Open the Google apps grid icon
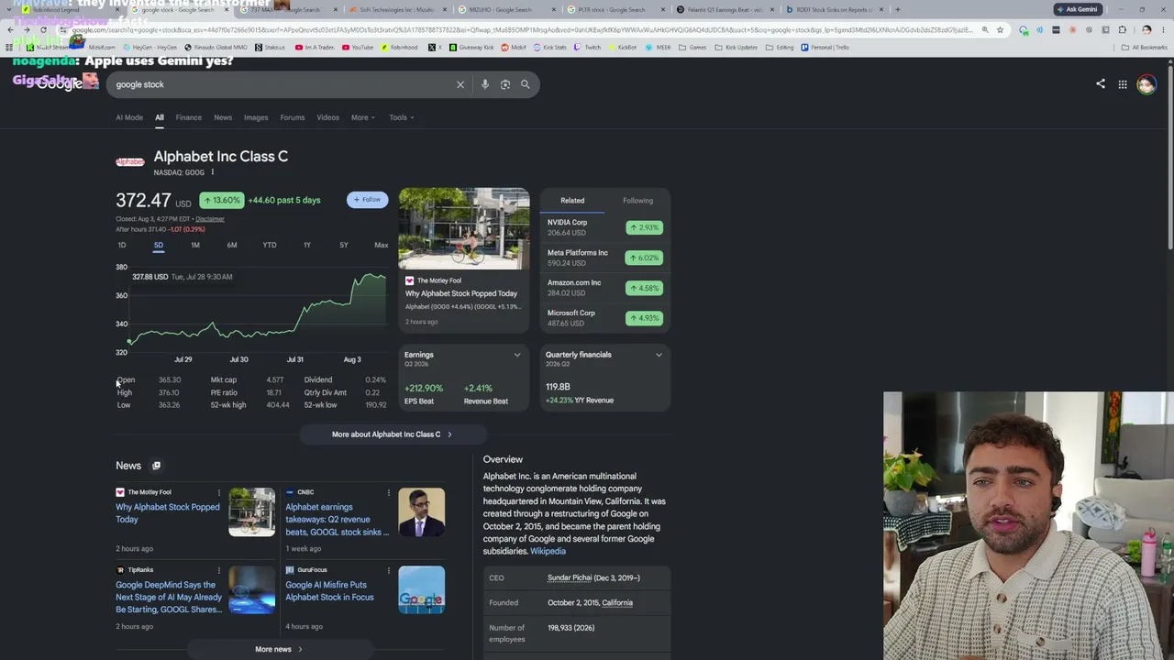1174x660 pixels. 1123,84
